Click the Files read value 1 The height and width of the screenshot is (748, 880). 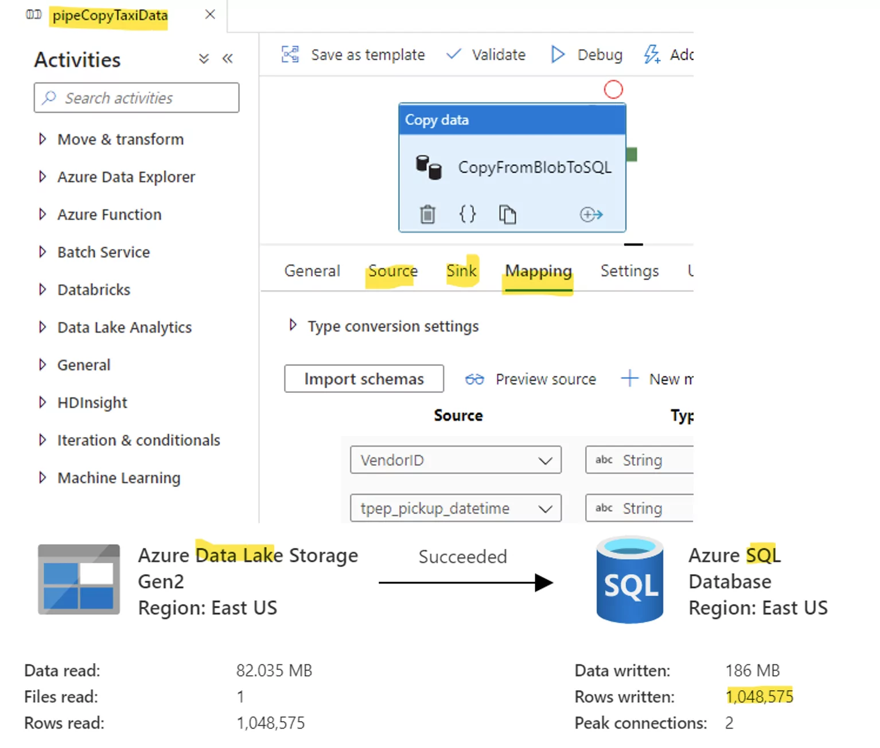[x=240, y=697]
